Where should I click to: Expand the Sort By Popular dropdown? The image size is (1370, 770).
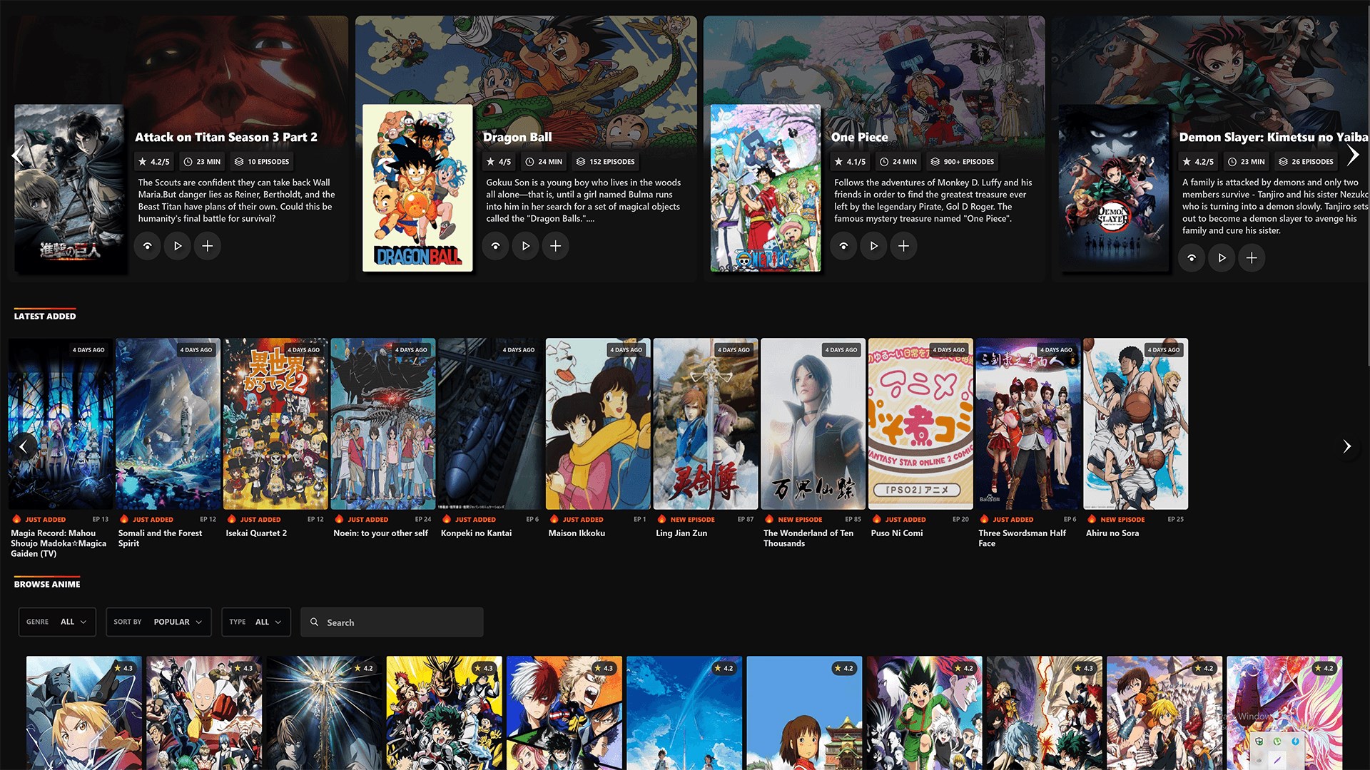[158, 622]
